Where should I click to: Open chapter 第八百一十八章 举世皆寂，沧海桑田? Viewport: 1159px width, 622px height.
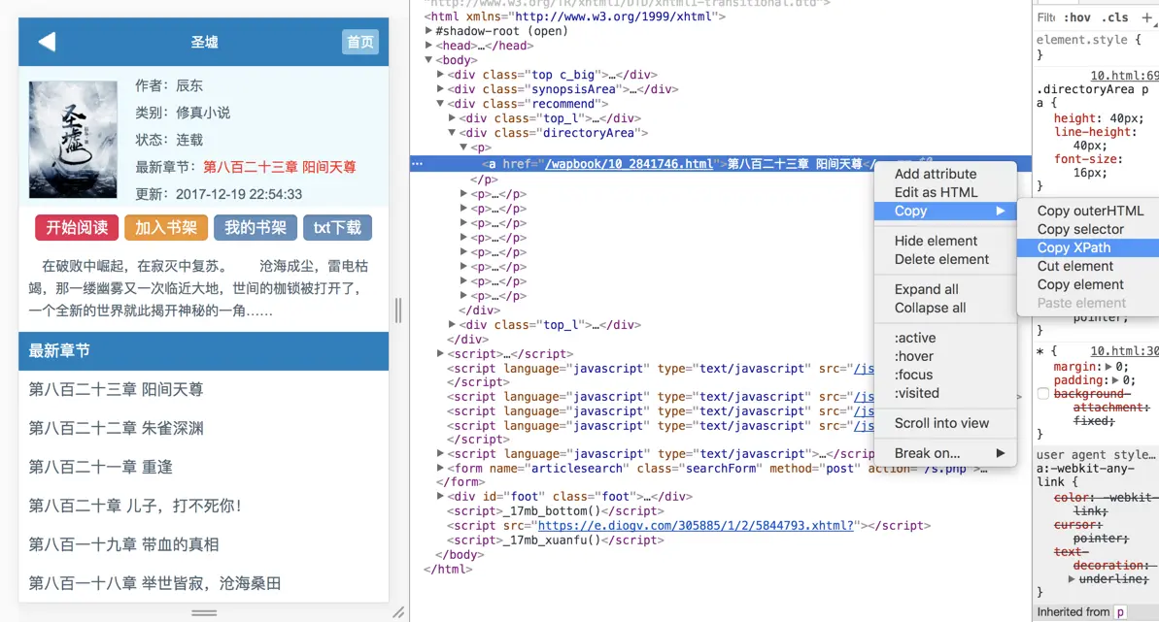pyautogui.click(x=154, y=583)
